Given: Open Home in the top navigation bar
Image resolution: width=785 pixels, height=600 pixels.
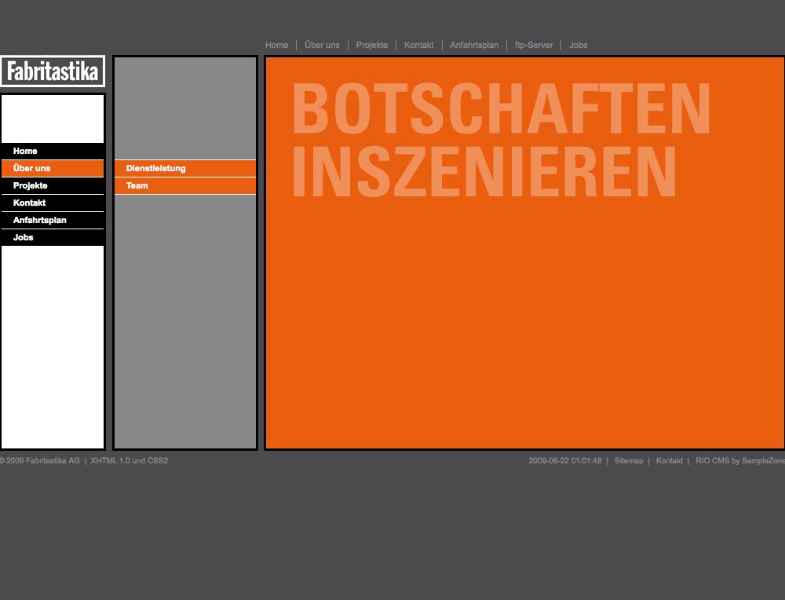Looking at the screenshot, I should coord(276,45).
